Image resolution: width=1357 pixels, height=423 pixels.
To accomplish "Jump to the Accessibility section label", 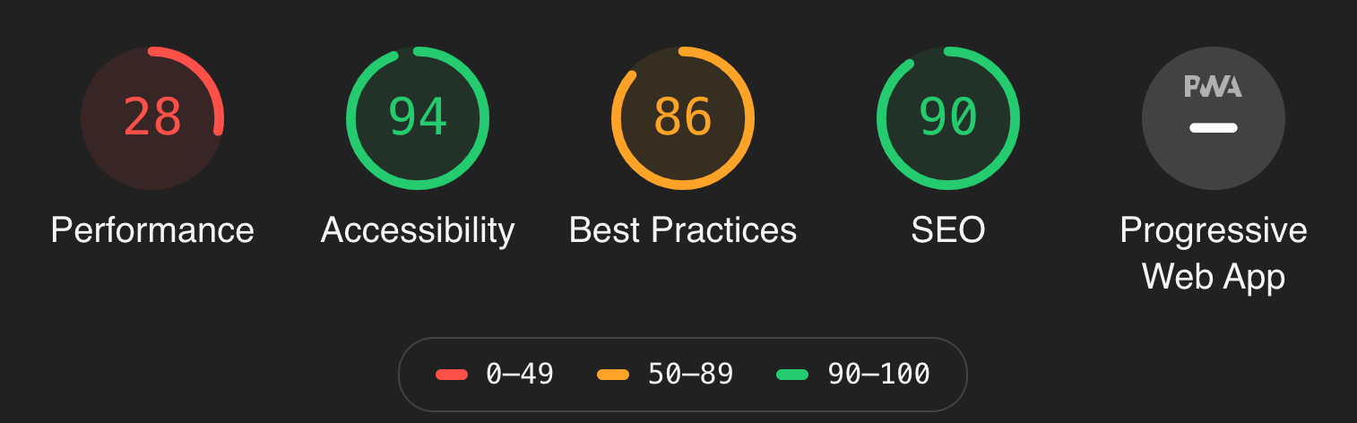I will pyautogui.click(x=418, y=230).
